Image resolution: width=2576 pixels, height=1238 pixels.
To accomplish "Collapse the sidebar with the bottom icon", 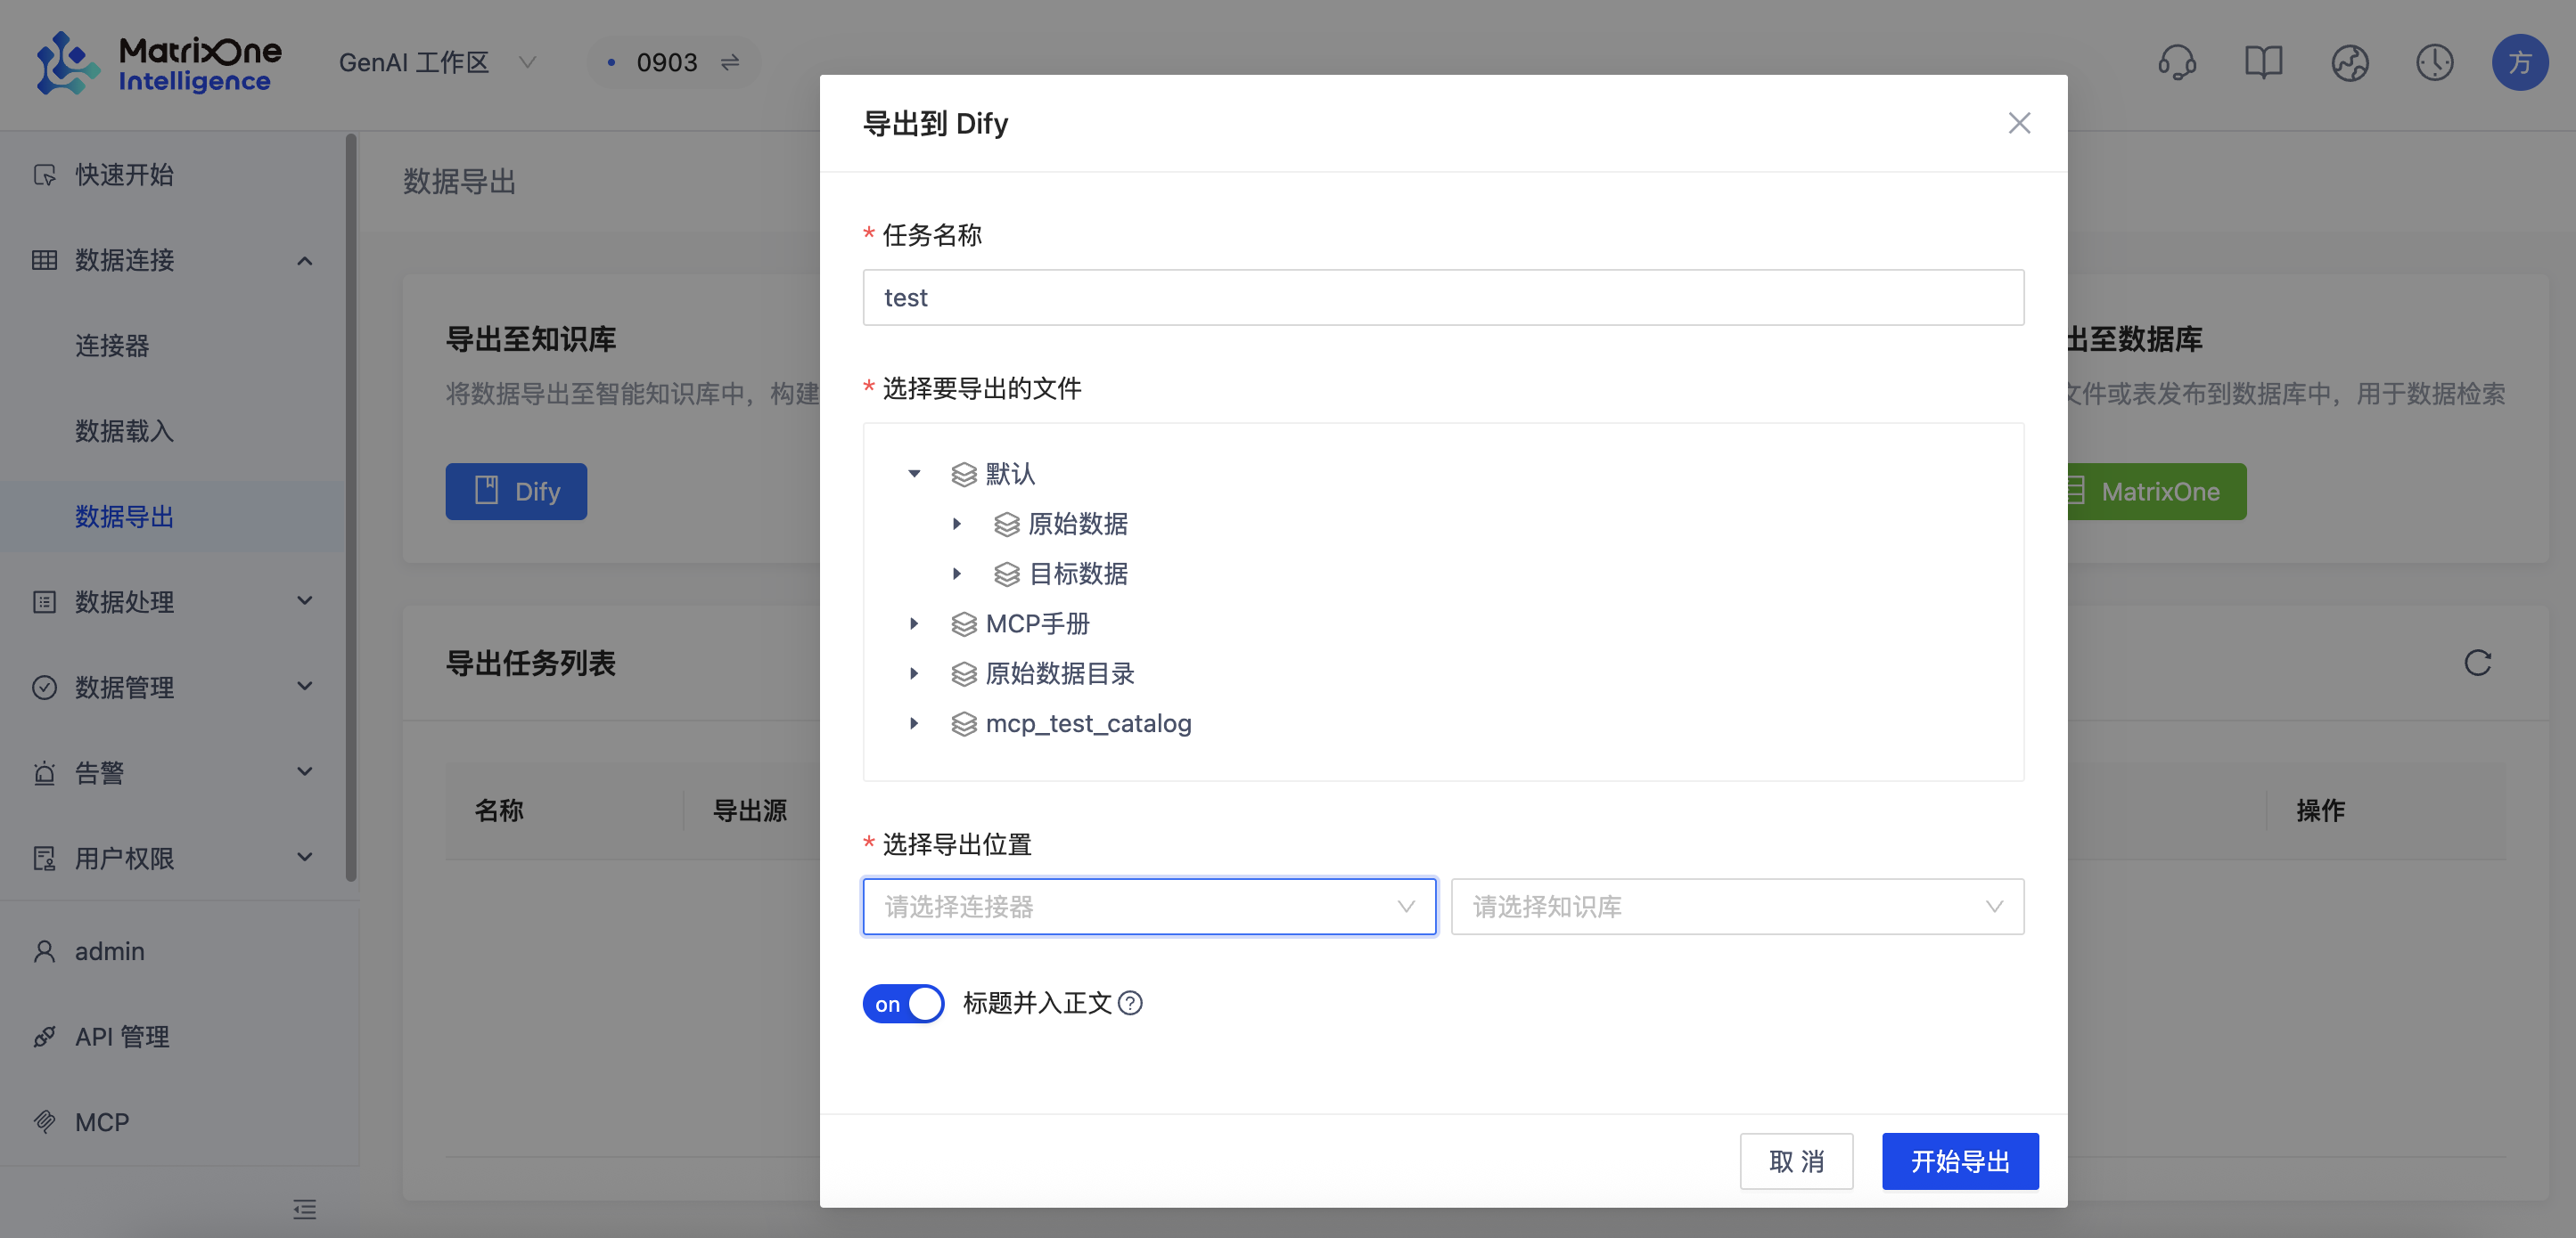I will 305,1209.
